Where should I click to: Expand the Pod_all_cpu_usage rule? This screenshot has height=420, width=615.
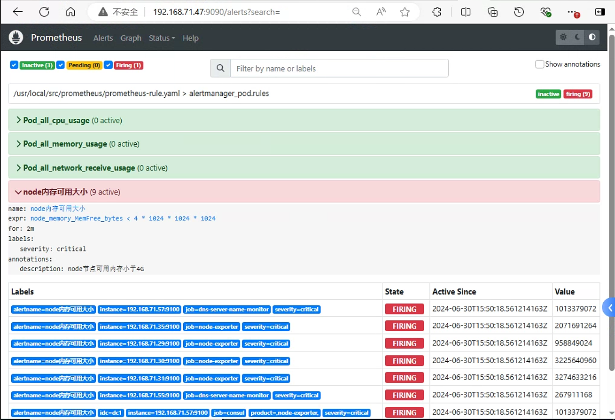304,120
